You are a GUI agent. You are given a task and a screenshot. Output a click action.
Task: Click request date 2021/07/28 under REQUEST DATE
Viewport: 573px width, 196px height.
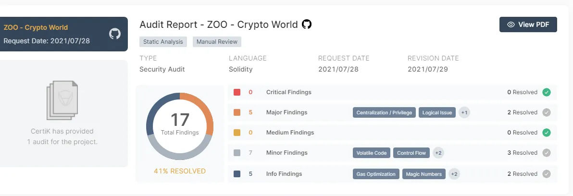338,69
